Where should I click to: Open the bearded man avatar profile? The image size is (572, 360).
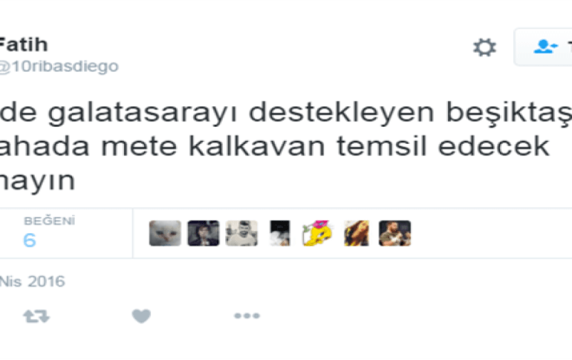tap(241, 233)
